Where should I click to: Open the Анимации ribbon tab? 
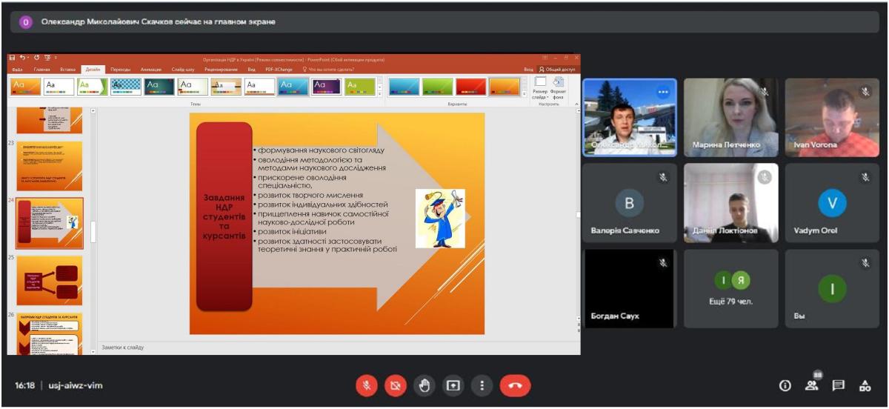(x=150, y=69)
